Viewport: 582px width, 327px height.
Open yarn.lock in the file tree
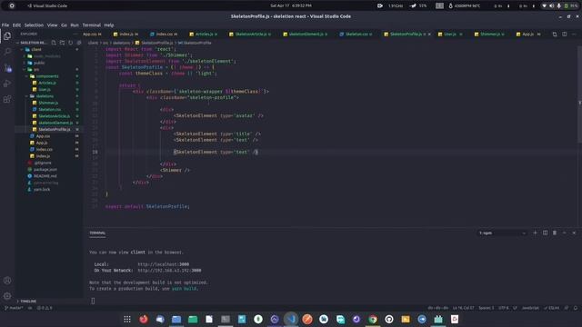coord(42,190)
